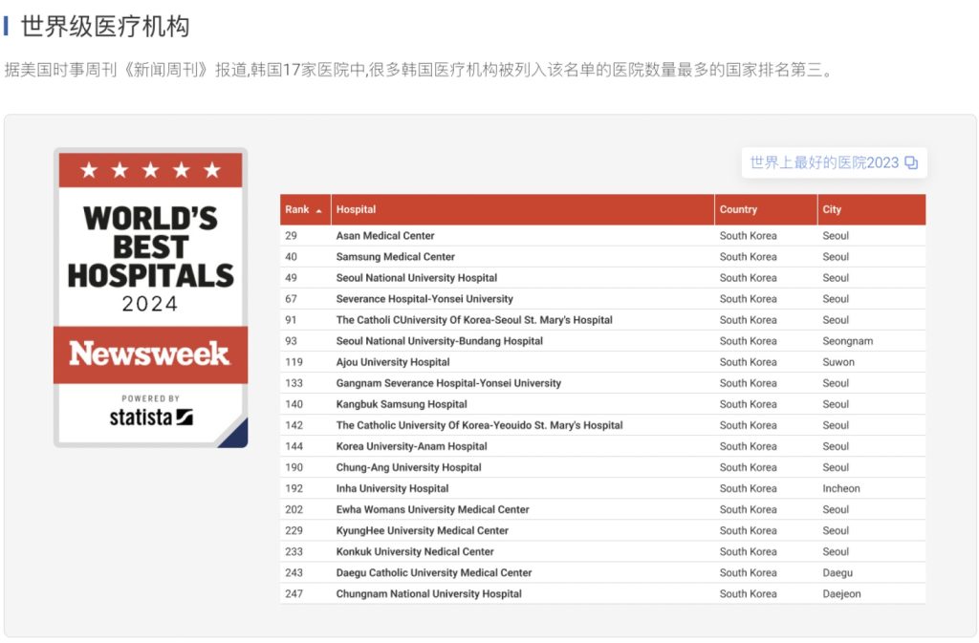This screenshot has height=643, width=979.
Task: Click the Incheon city cell
Action: [x=841, y=489]
